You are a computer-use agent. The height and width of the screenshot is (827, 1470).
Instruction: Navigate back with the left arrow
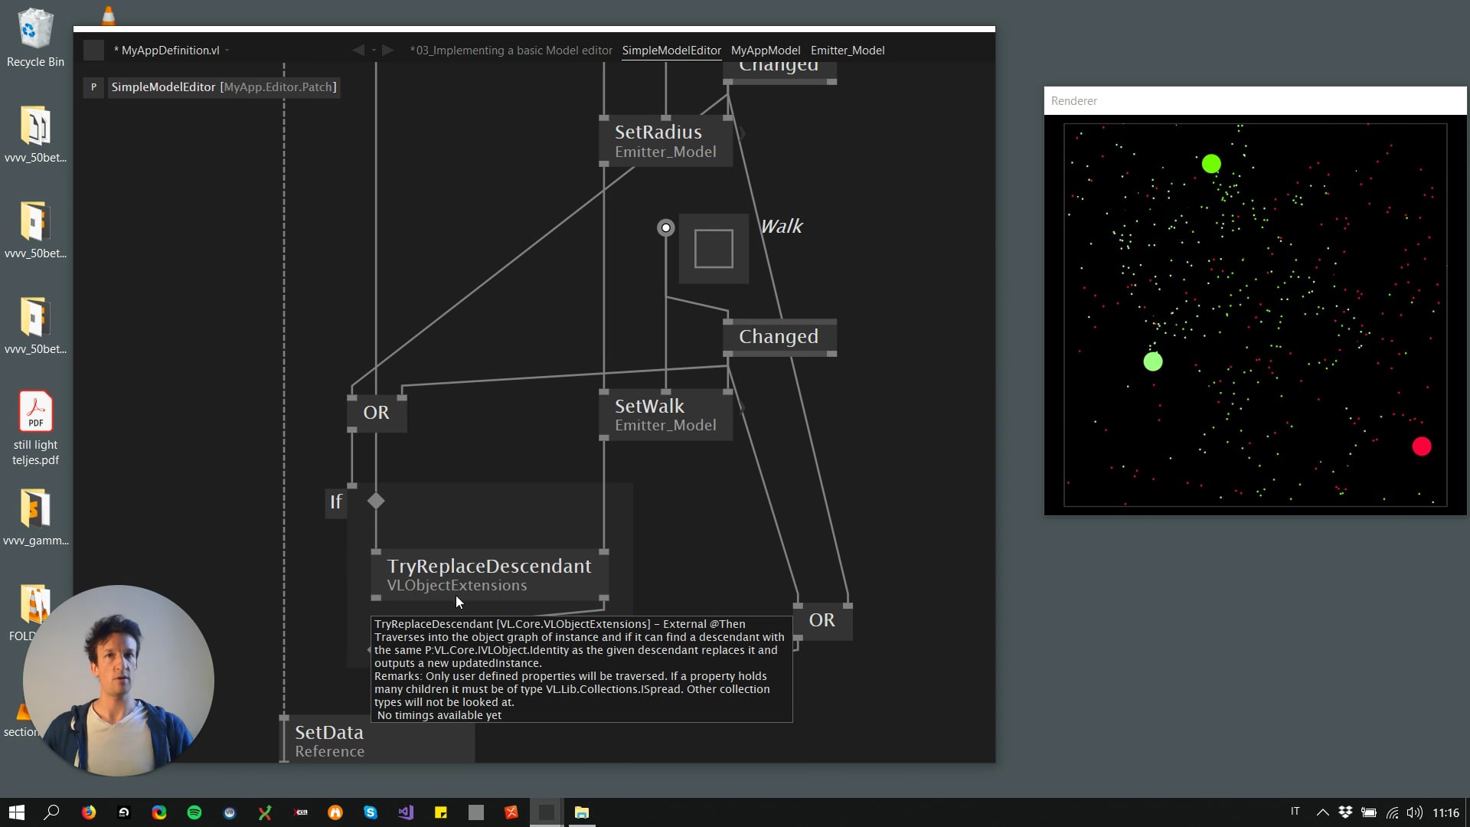(x=358, y=51)
